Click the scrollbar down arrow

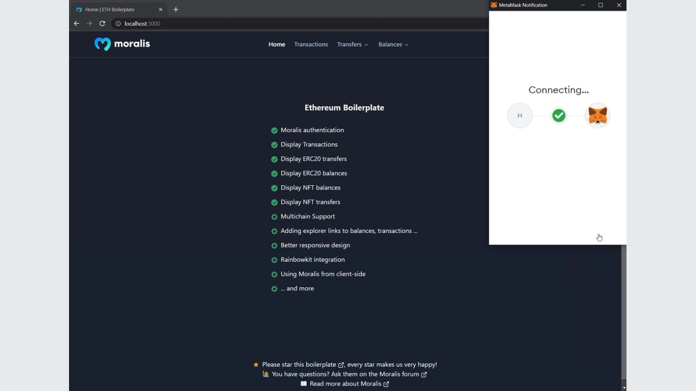point(624,388)
